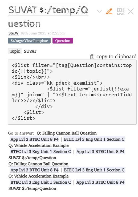This screenshot has width=138, height=197.
Task: Open the first SUVAT $:/temp/Question link in the list
Action: (x=32, y=158)
